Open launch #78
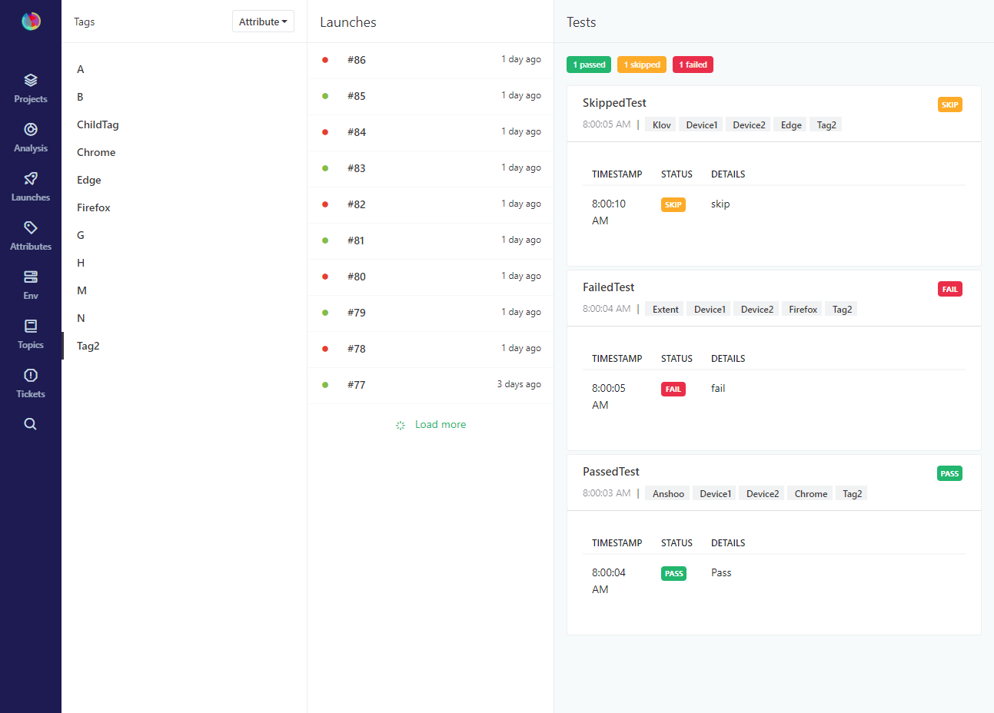Viewport: 994px width, 713px height. (x=431, y=349)
